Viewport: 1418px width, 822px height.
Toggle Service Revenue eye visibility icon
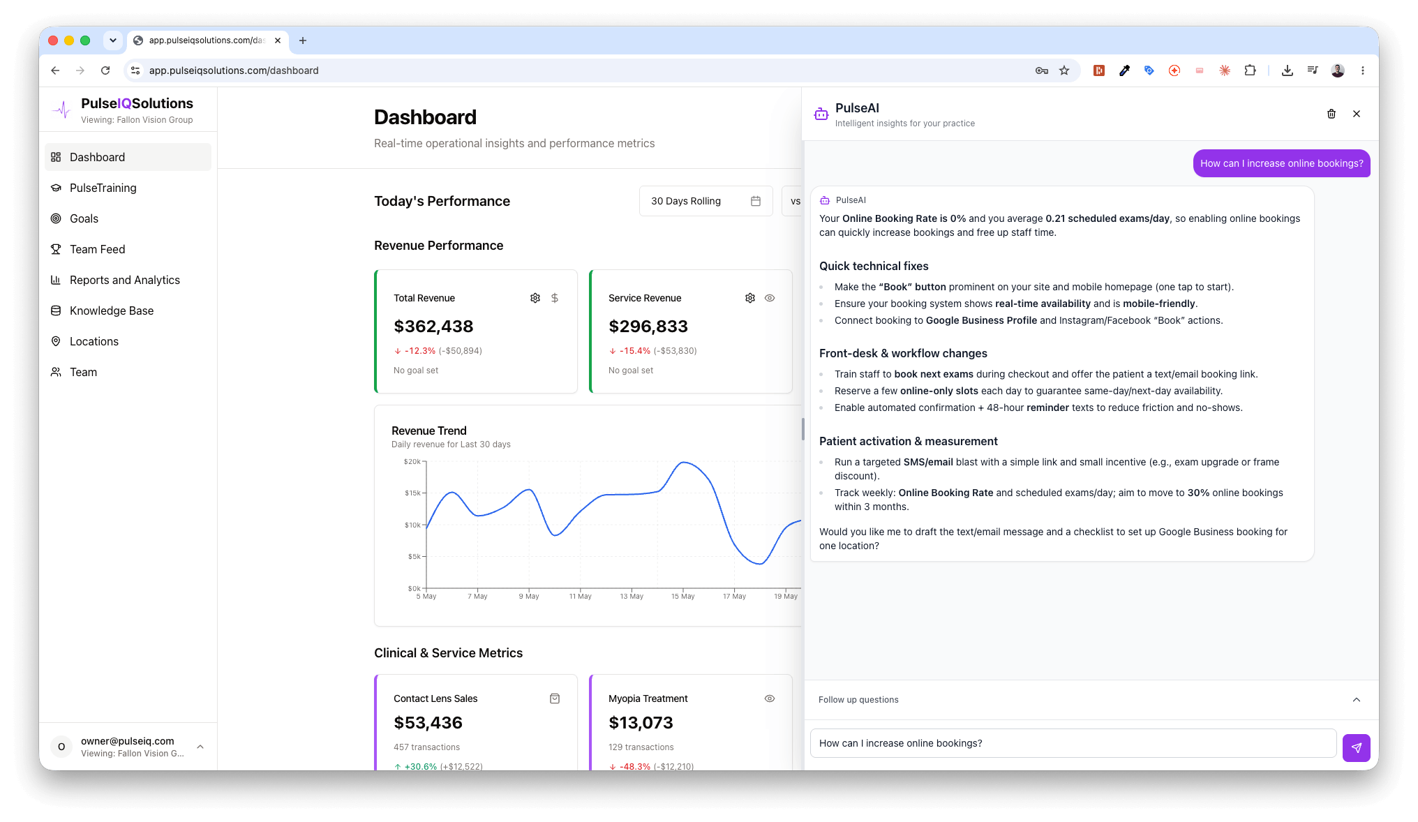pyautogui.click(x=770, y=298)
